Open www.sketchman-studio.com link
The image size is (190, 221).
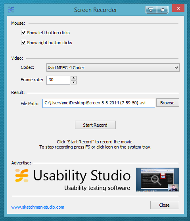[38, 207]
